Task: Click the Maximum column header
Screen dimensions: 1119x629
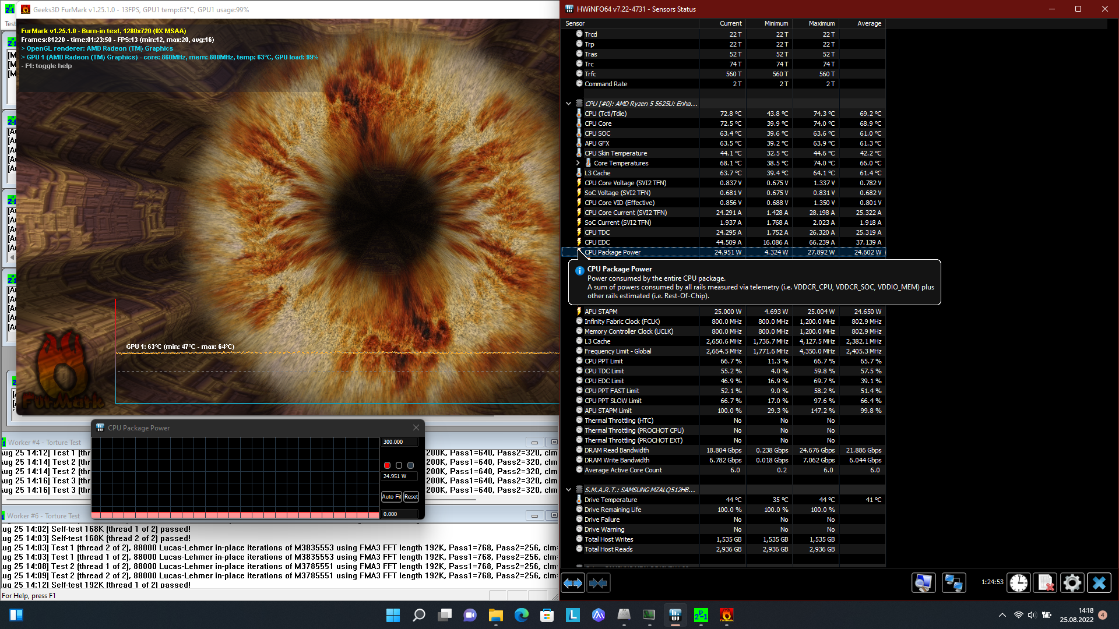Action: [x=821, y=23]
